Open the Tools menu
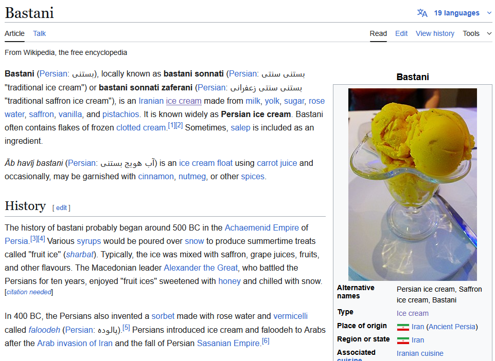 click(x=471, y=33)
